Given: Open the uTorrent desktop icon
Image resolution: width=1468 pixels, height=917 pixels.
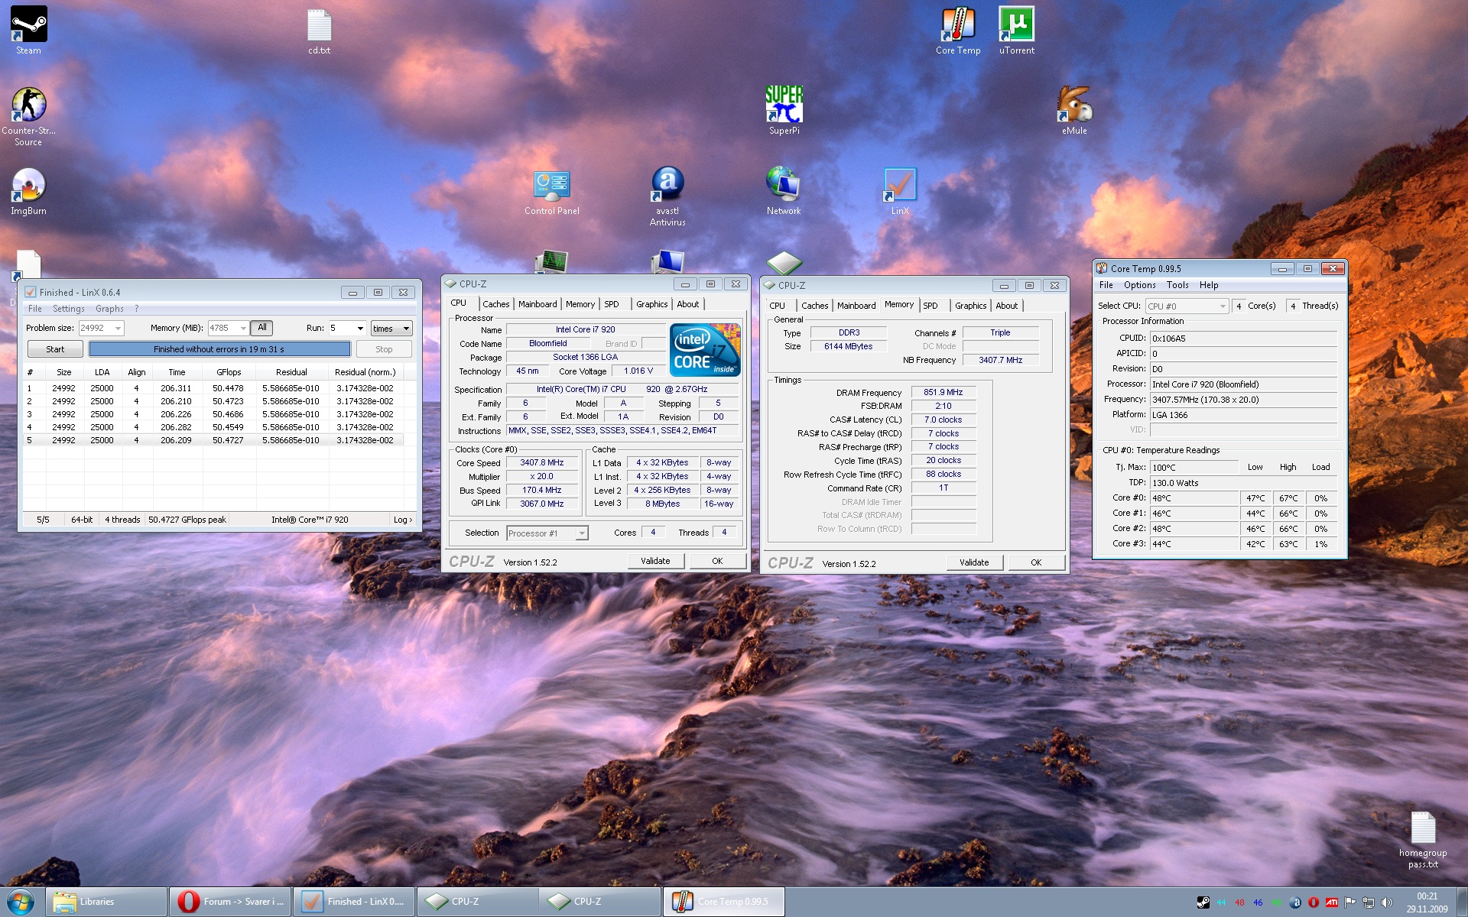Looking at the screenshot, I should click(1016, 25).
